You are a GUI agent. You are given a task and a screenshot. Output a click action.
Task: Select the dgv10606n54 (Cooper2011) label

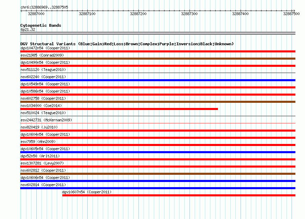[x=45, y=178]
